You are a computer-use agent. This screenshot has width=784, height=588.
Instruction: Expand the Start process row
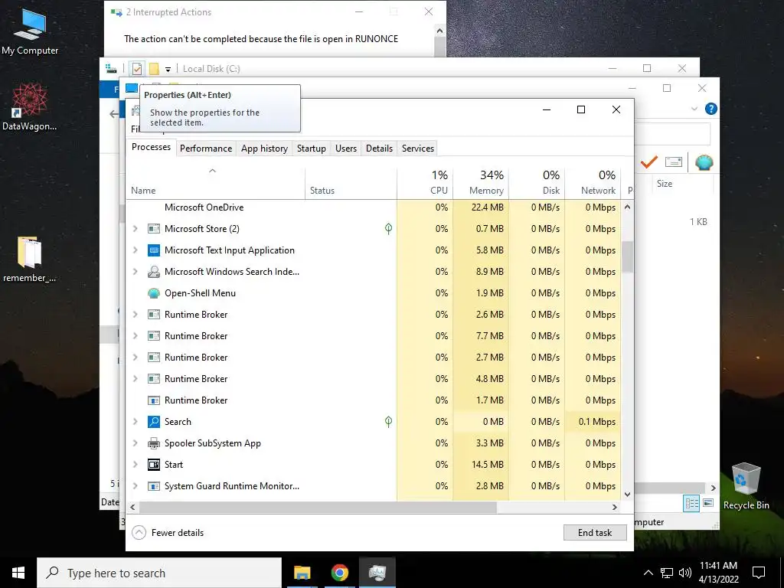[135, 465]
